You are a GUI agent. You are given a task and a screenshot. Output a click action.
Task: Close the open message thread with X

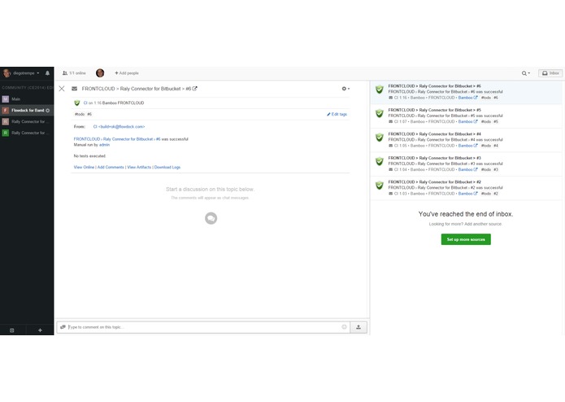pos(62,89)
